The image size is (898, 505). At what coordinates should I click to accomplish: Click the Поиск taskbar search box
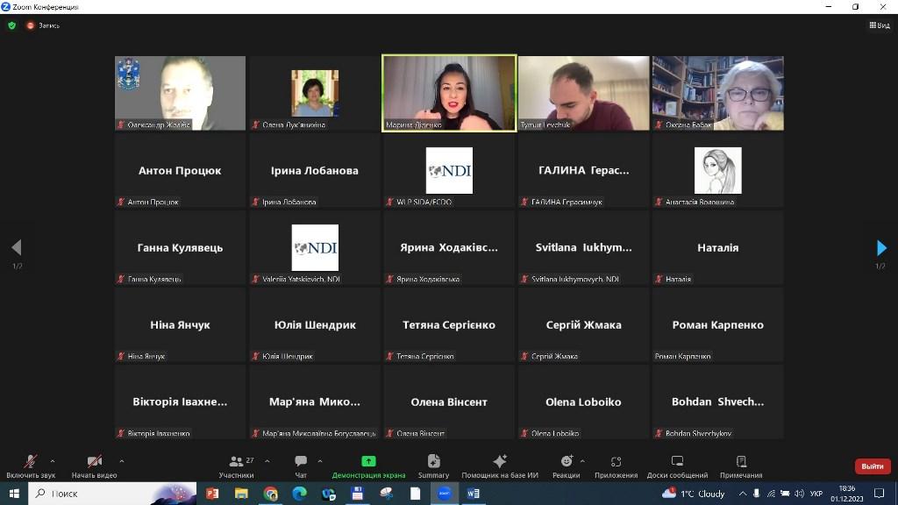112,493
